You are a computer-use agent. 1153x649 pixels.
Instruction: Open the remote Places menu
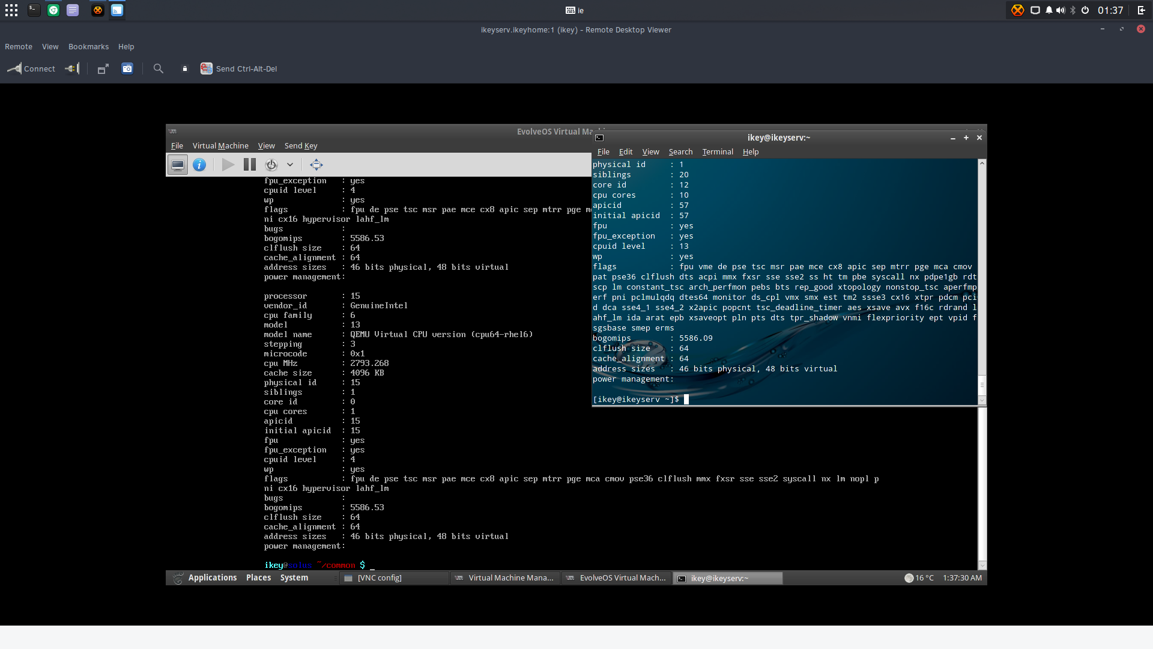(x=259, y=577)
